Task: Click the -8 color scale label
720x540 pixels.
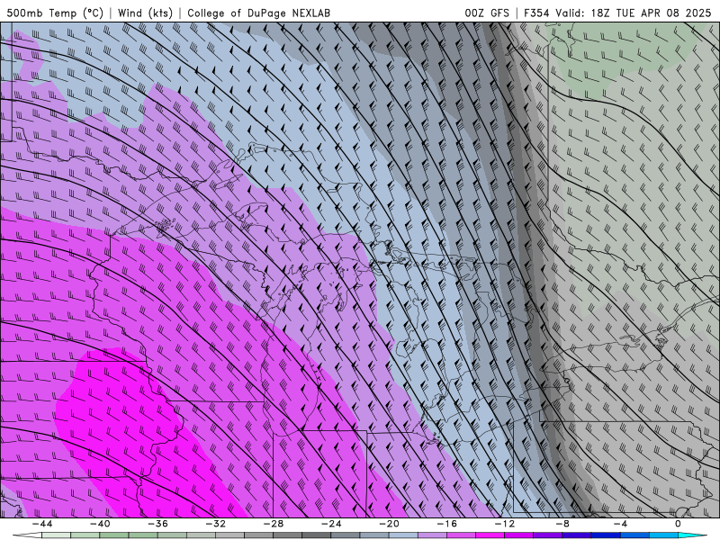Action: 562,524
